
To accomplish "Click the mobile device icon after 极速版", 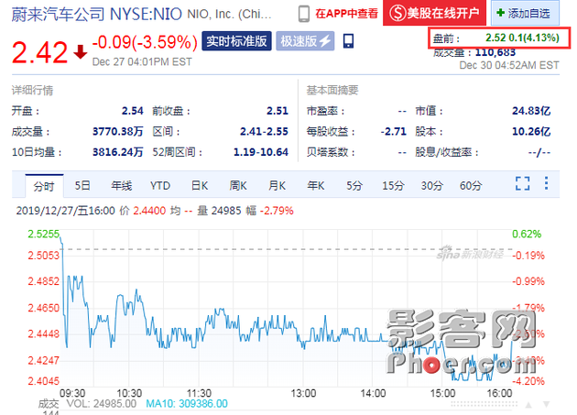I will click(348, 41).
